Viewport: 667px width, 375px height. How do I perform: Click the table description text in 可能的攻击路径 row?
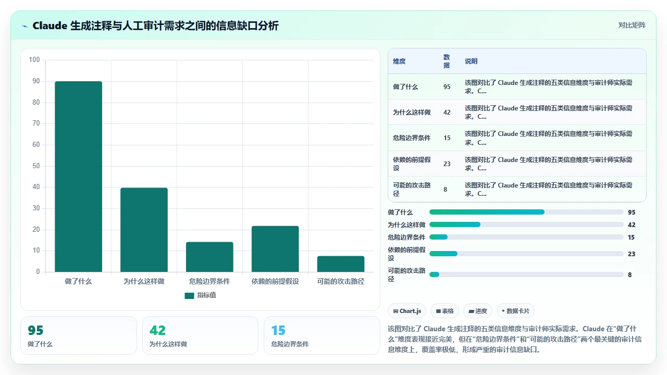click(x=549, y=189)
